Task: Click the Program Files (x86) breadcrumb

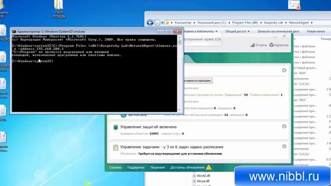Action: pos(245,23)
